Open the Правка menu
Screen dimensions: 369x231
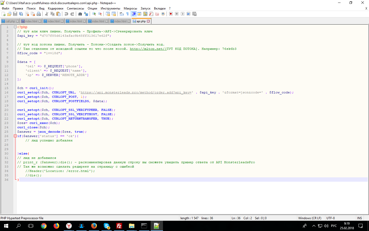point(18,8)
